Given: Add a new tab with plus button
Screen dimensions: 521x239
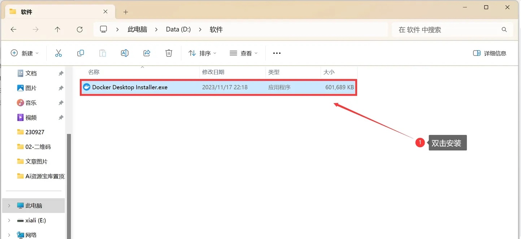Looking at the screenshot, I should coord(126,12).
